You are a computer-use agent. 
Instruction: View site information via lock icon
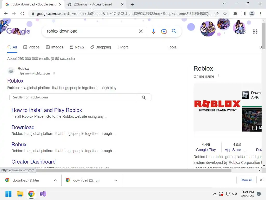[33, 14]
